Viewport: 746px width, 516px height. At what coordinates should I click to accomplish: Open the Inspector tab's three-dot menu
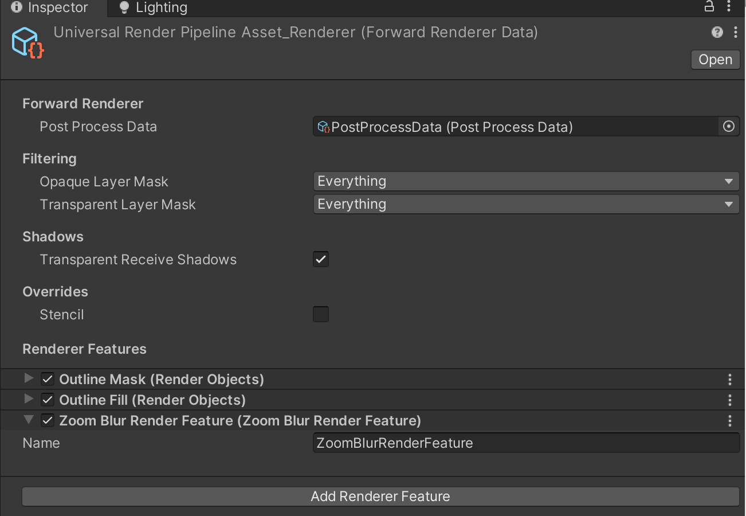(729, 7)
